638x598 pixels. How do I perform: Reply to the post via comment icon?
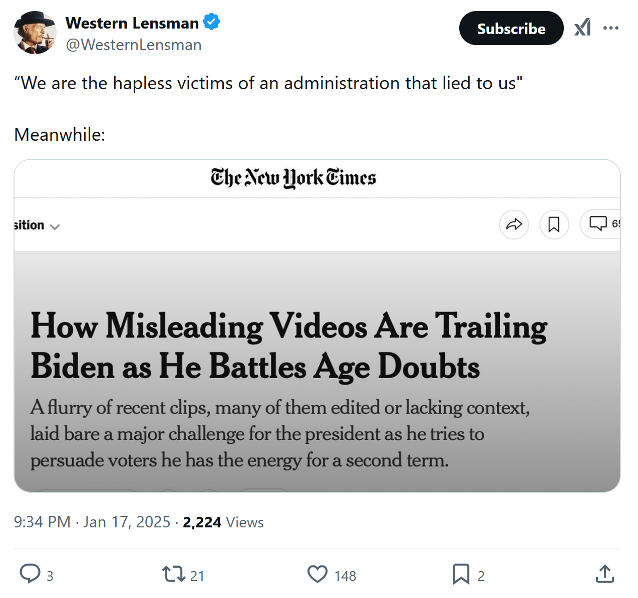click(x=30, y=574)
